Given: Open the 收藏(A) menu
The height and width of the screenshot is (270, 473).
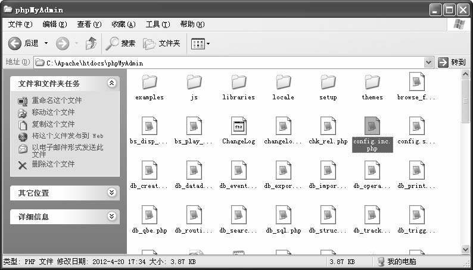Looking at the screenshot, I should (123, 24).
